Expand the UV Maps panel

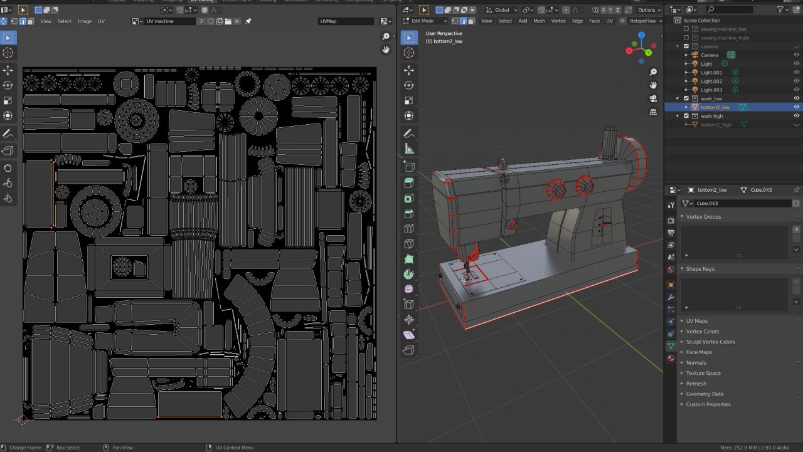click(696, 321)
